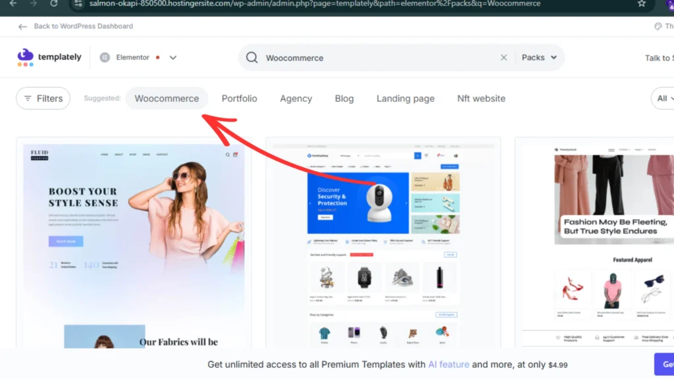Viewport: 674px width, 379px height.
Task: Click the Templately logo
Action: (49, 57)
